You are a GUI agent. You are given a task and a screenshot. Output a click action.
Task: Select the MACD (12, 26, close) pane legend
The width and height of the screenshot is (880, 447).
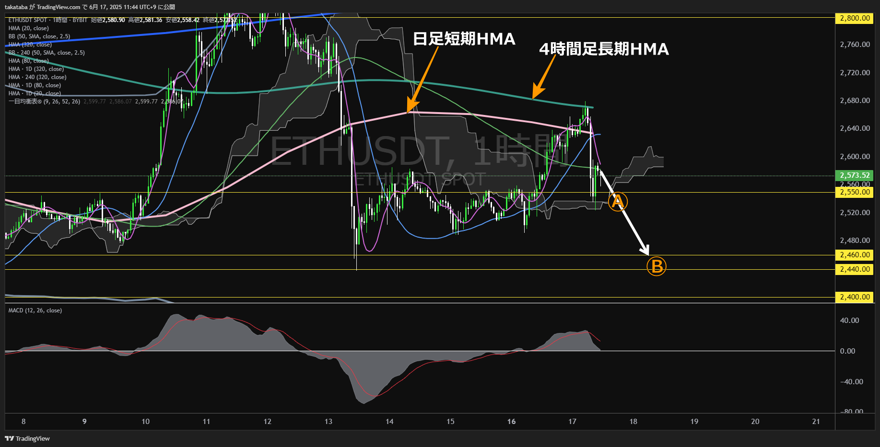click(x=35, y=310)
